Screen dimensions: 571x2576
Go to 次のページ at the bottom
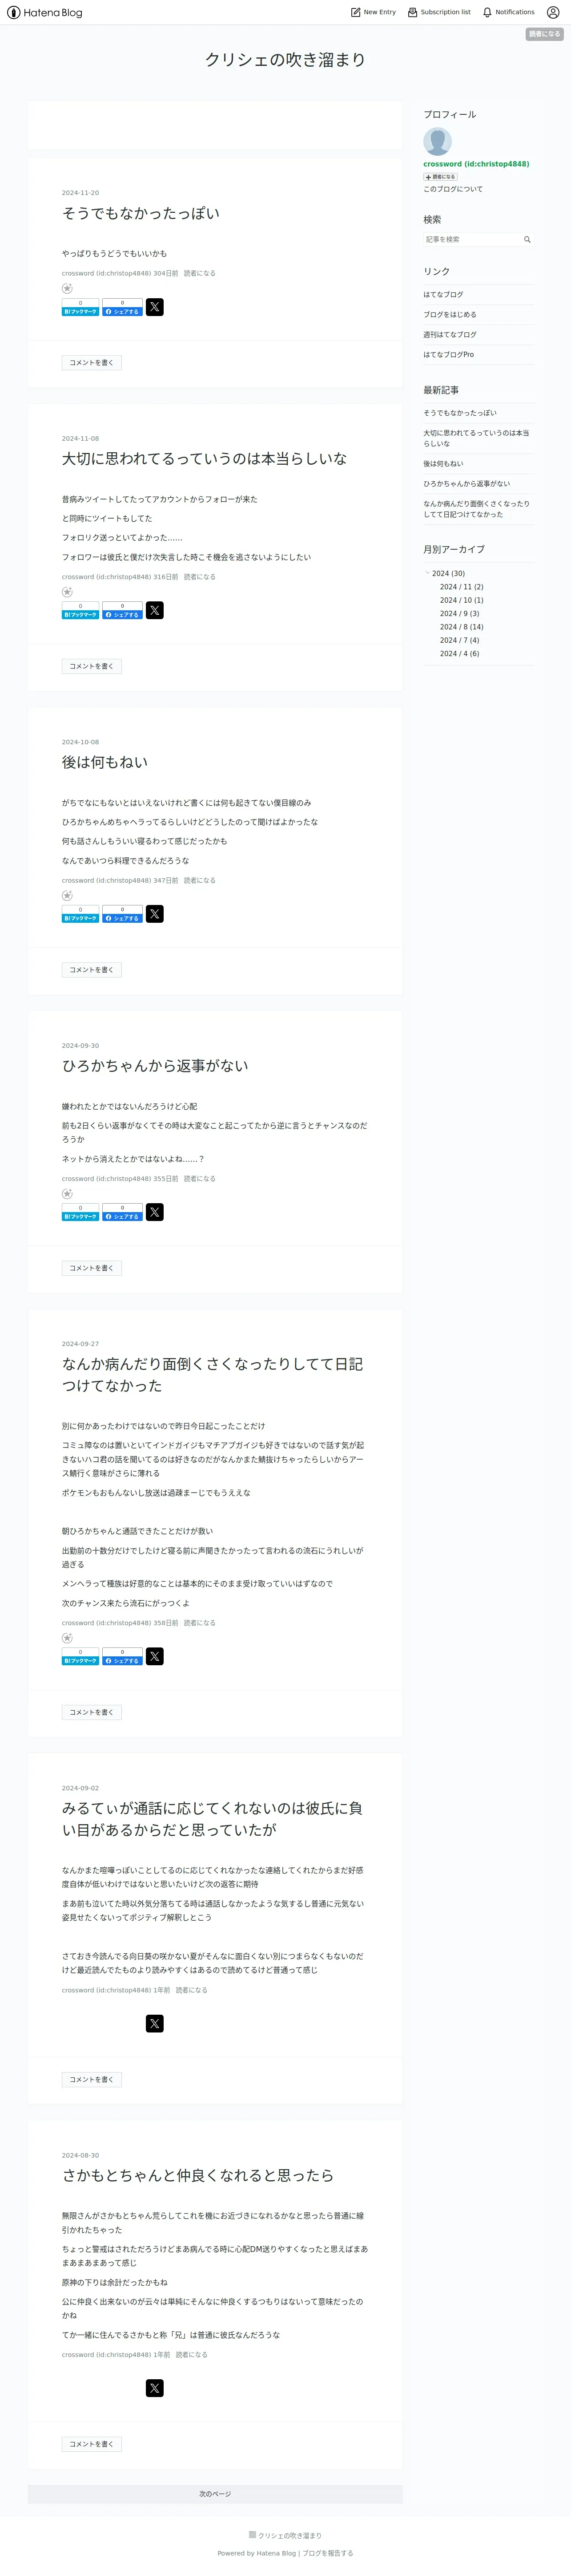215,2494
